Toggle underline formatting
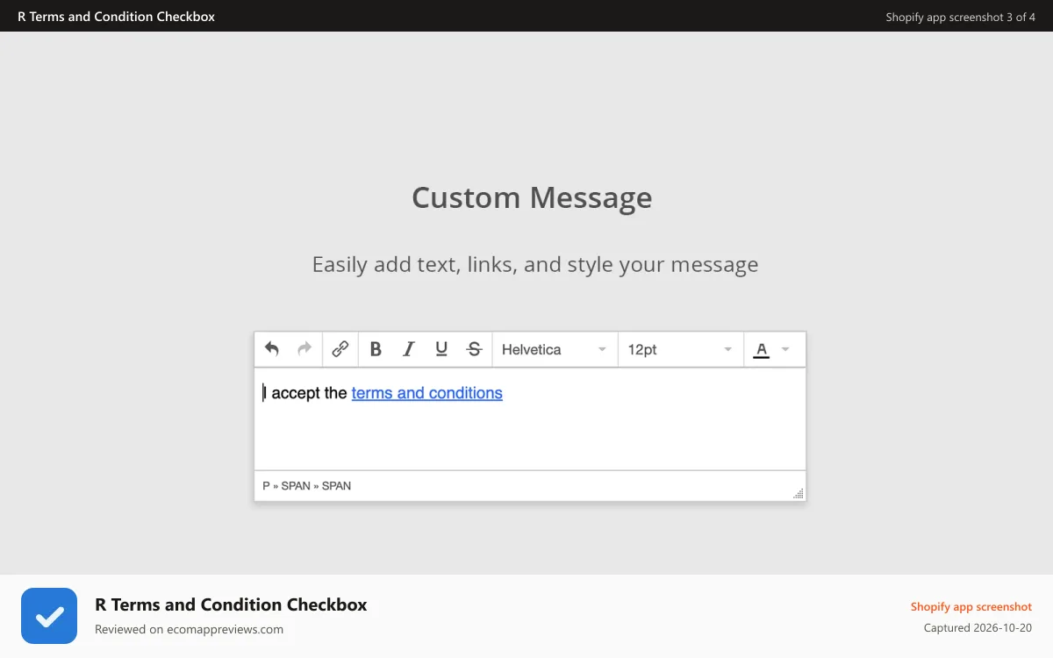Image resolution: width=1053 pixels, height=658 pixels. click(x=441, y=349)
